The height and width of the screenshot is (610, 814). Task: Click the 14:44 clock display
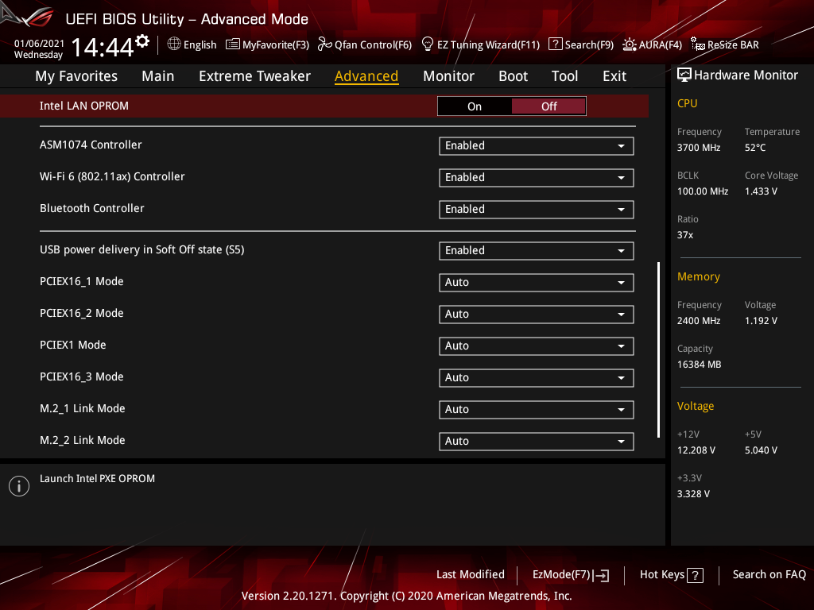(x=103, y=47)
